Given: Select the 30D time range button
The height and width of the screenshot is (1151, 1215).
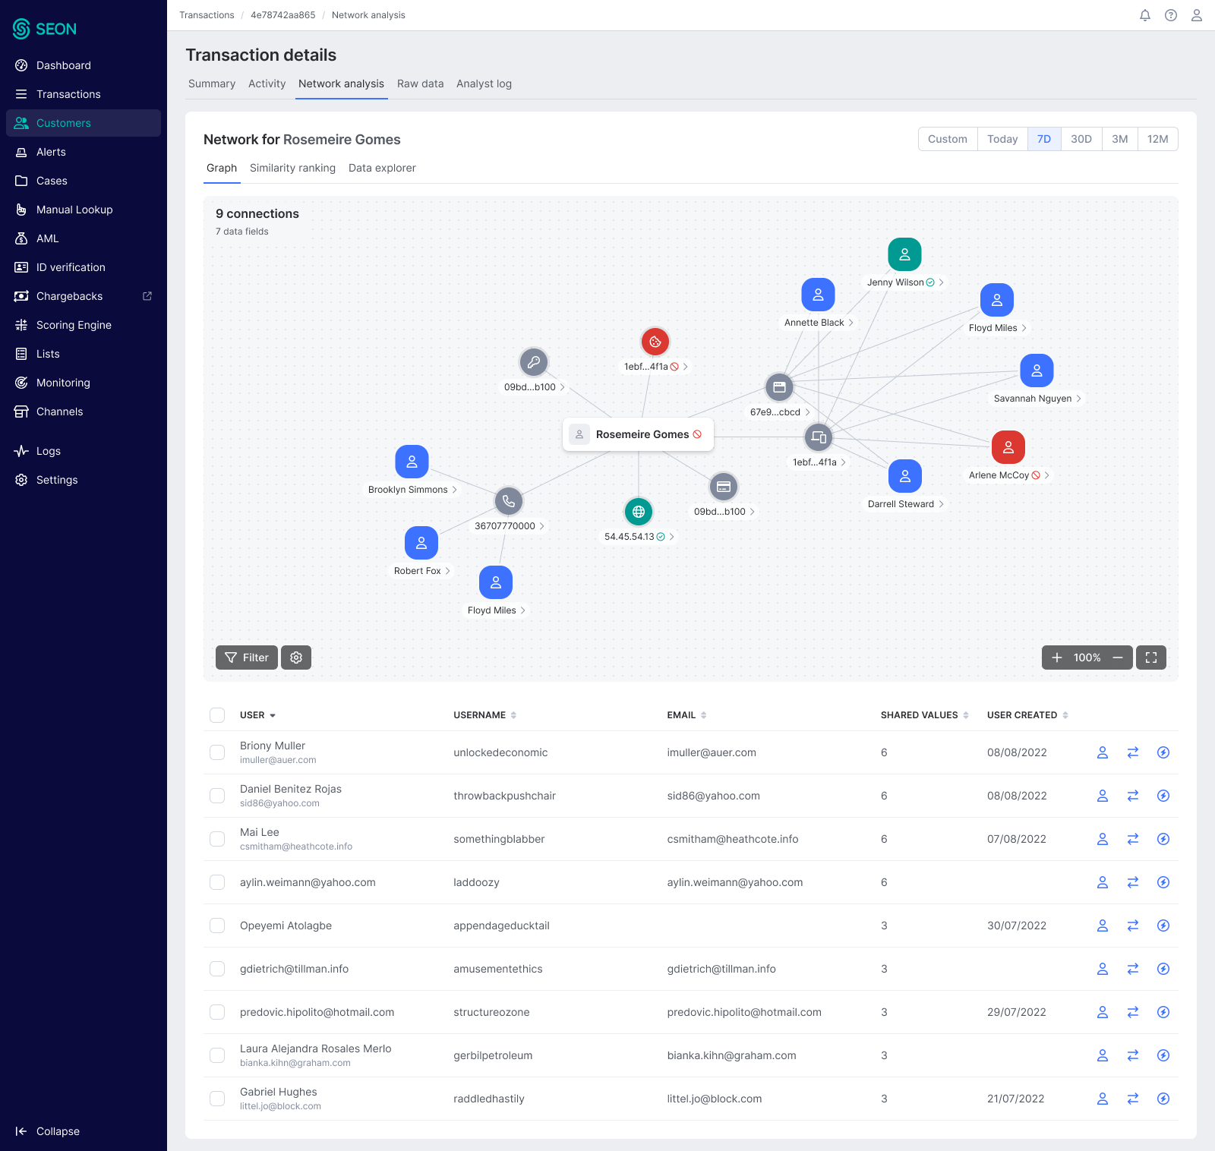Looking at the screenshot, I should 1081,139.
